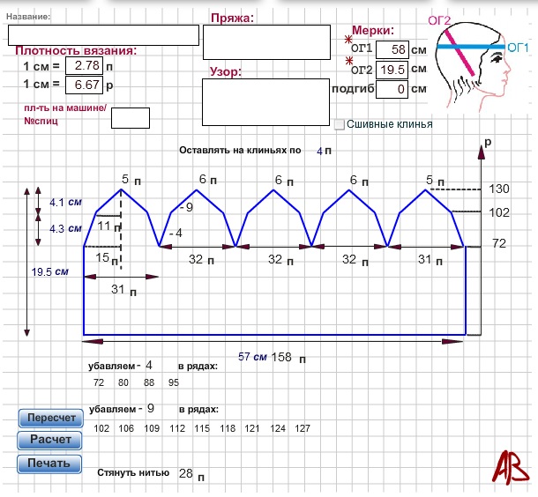Click the подгиб field showing 0
Viewport: 538px width, 497px height.
(392, 89)
